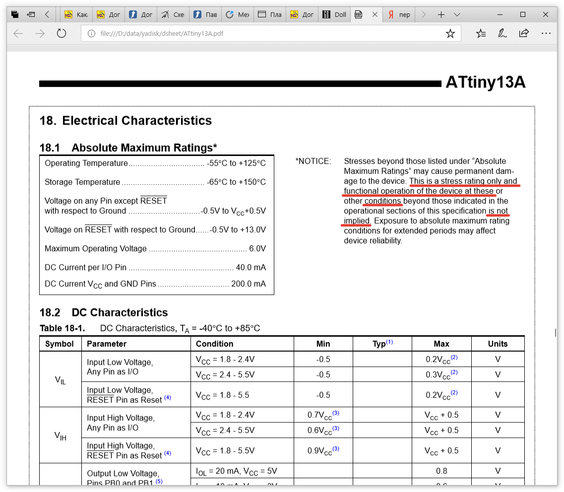Click the VIL symbol cell
The image size is (564, 492).
pyautogui.click(x=61, y=380)
